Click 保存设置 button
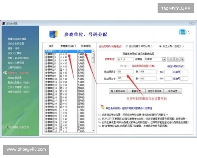Viewport: 197px width, 158px height. [x=173, y=91]
